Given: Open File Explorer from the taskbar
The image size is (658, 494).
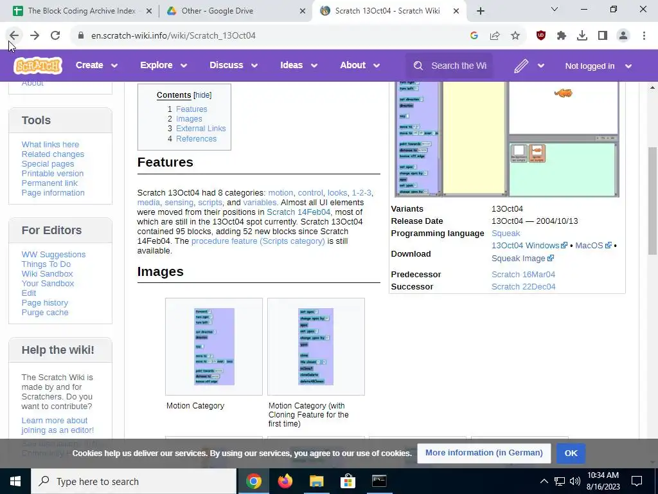Looking at the screenshot, I should pos(317,481).
